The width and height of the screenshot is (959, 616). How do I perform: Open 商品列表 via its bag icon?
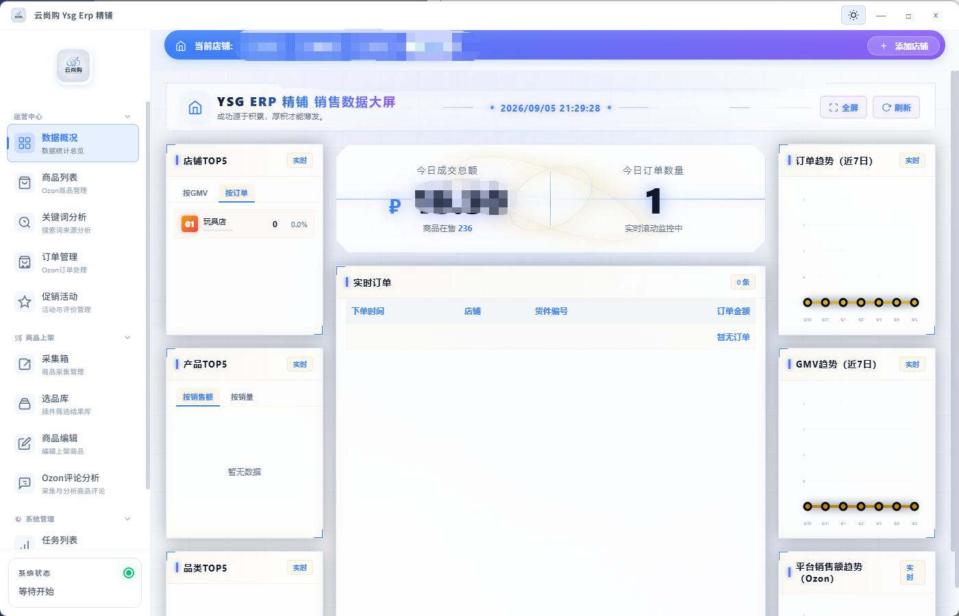tap(25, 183)
